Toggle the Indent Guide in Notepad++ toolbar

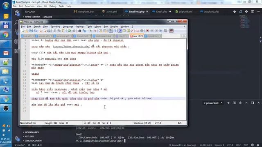point(120,31)
